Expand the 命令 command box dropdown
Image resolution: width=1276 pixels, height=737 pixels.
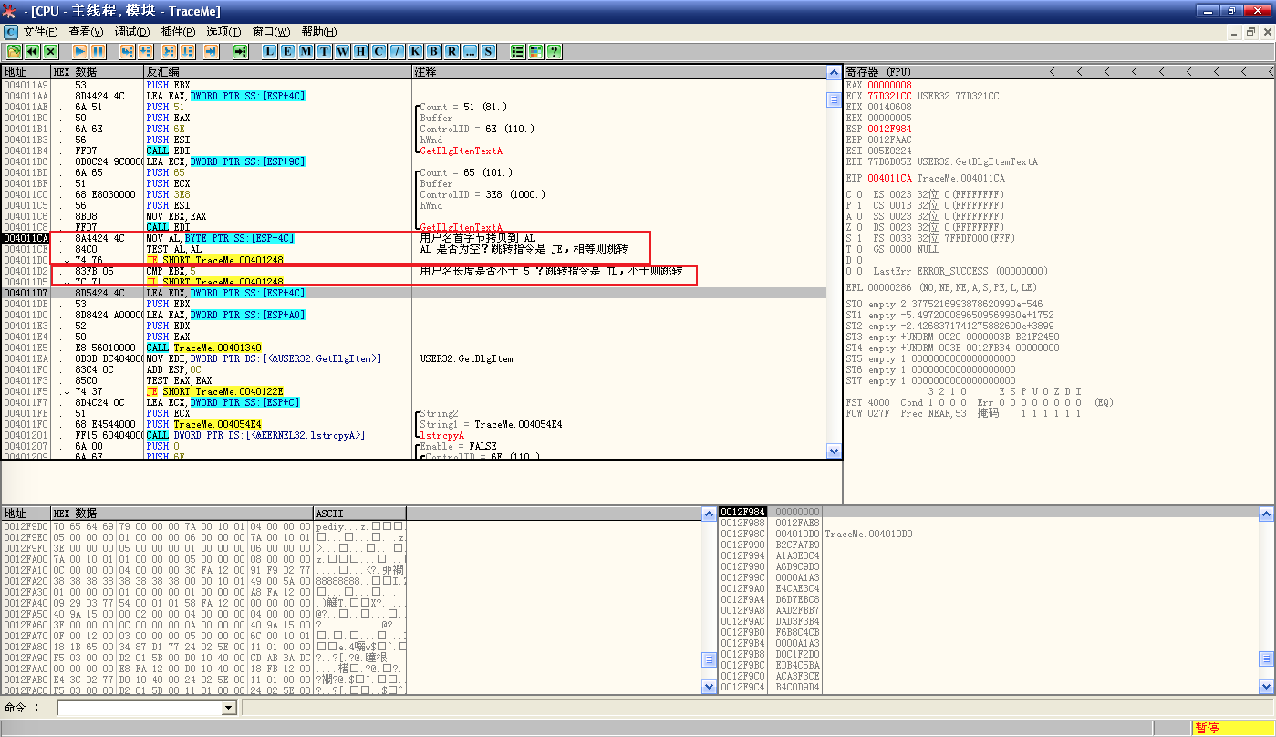229,708
